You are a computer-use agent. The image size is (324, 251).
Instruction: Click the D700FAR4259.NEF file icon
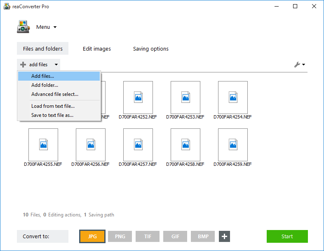tap(233, 144)
